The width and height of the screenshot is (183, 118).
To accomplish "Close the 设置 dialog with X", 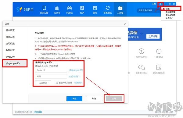I will pyautogui.click(x=125, y=24).
